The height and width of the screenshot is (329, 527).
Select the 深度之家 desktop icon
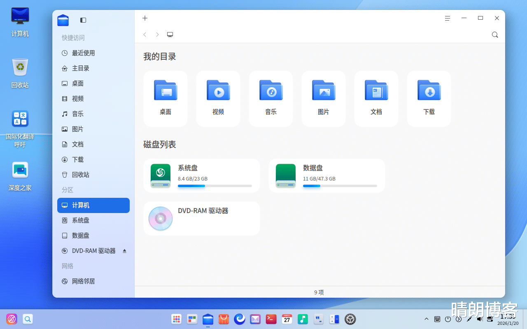coord(20,176)
